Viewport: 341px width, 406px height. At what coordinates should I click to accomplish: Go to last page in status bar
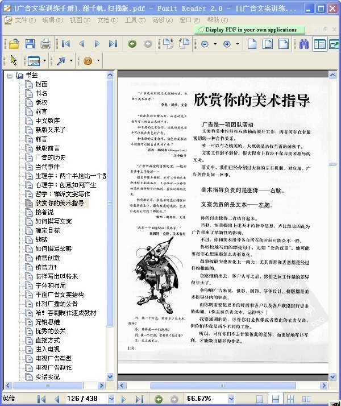click(x=139, y=399)
